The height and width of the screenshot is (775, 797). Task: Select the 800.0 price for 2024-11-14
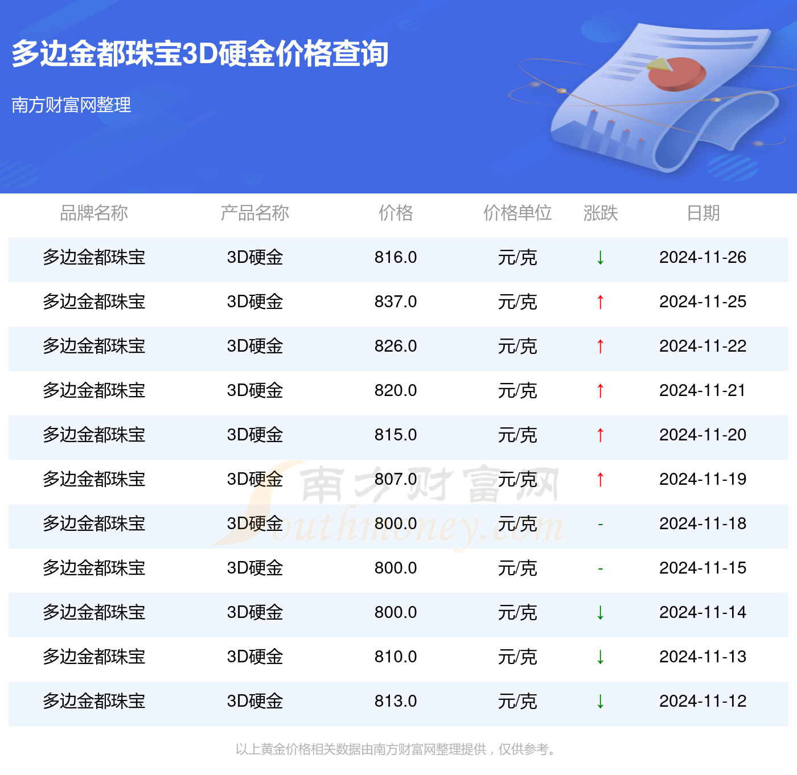[396, 612]
